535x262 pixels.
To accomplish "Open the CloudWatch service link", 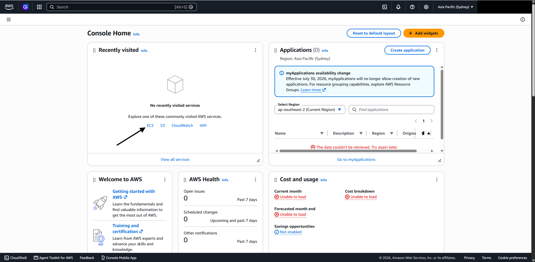I will (182, 125).
